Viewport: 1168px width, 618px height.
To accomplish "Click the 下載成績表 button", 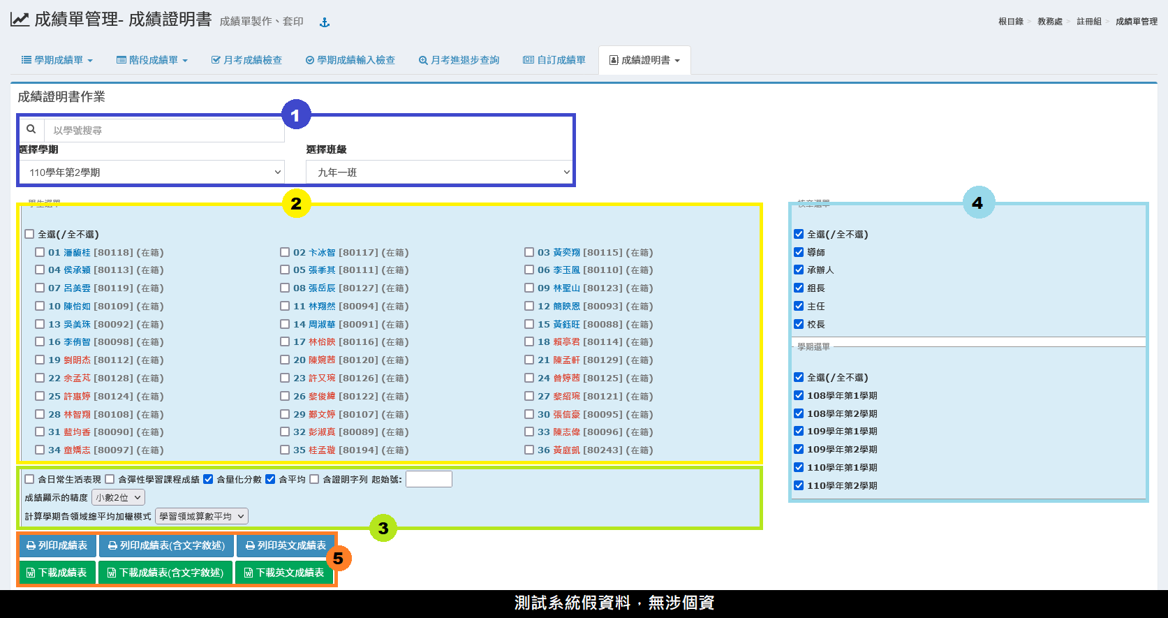I will 57,573.
